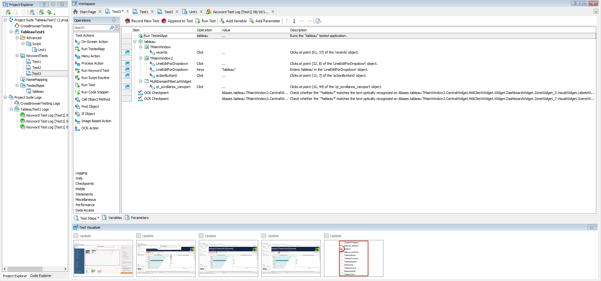Image resolution: width=601 pixels, height=281 pixels.
Task: Click the add new item icon in Project Explorer
Action: coord(8,12)
